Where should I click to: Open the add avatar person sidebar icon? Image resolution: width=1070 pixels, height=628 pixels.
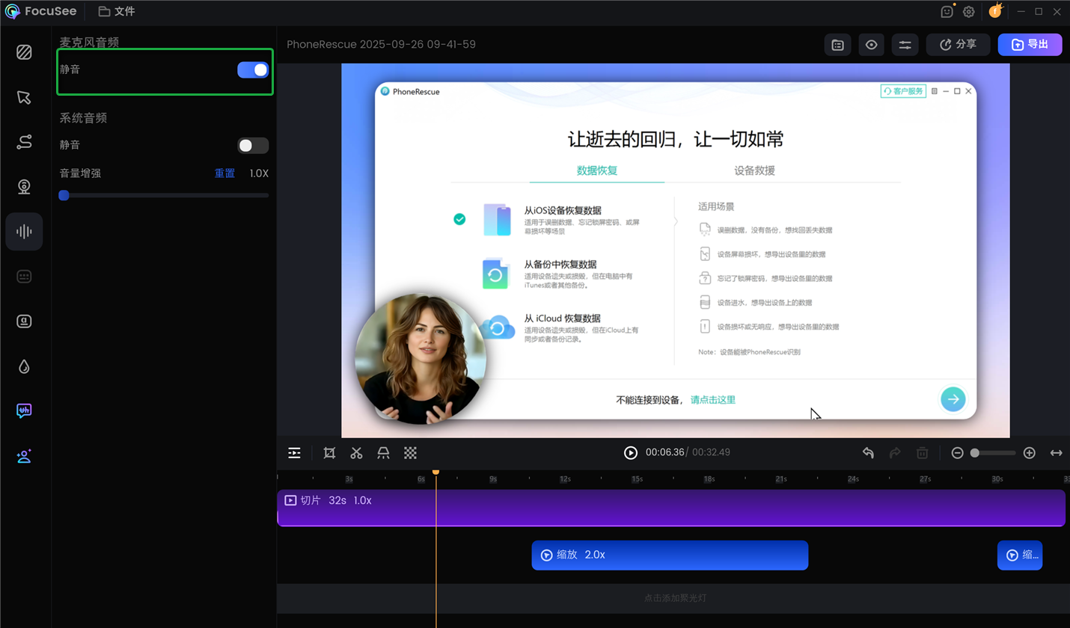pos(24,456)
